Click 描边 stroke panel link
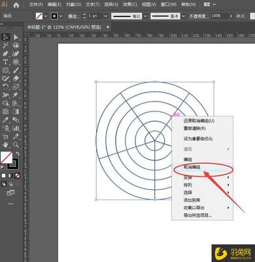 pyautogui.click(x=73, y=16)
